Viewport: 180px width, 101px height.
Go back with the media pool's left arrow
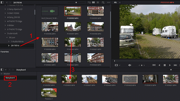tap(10, 70)
